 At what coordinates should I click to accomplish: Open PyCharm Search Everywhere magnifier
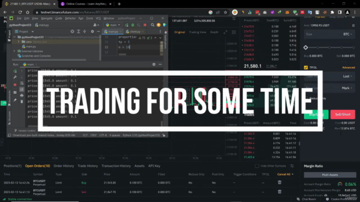(152, 25)
